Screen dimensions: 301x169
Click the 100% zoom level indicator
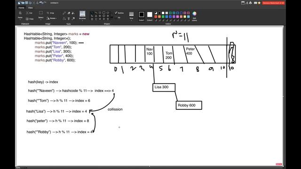coord(18,168)
